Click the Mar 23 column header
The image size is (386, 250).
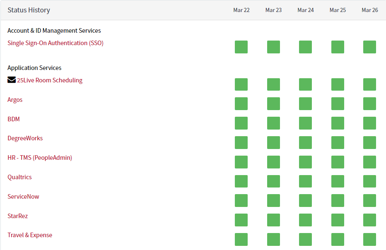coord(273,10)
